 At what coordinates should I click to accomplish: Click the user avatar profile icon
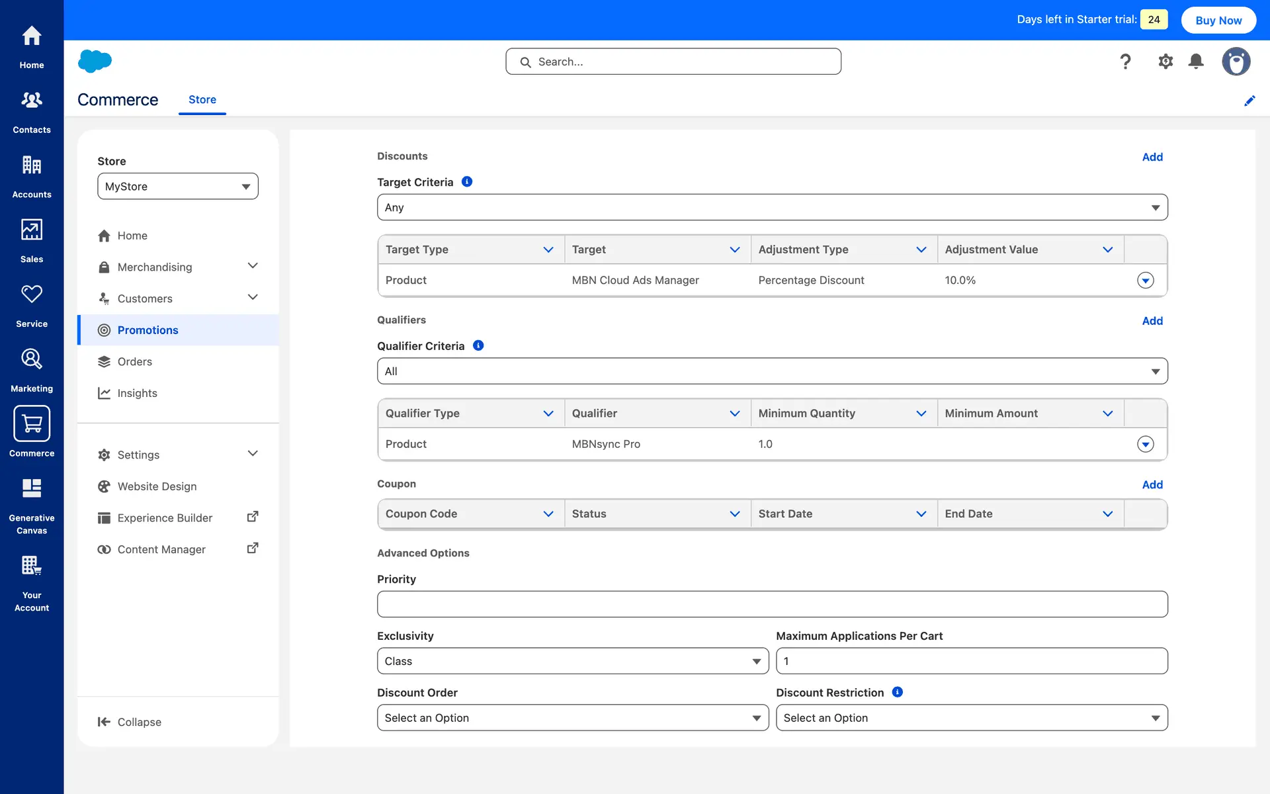[x=1236, y=62]
